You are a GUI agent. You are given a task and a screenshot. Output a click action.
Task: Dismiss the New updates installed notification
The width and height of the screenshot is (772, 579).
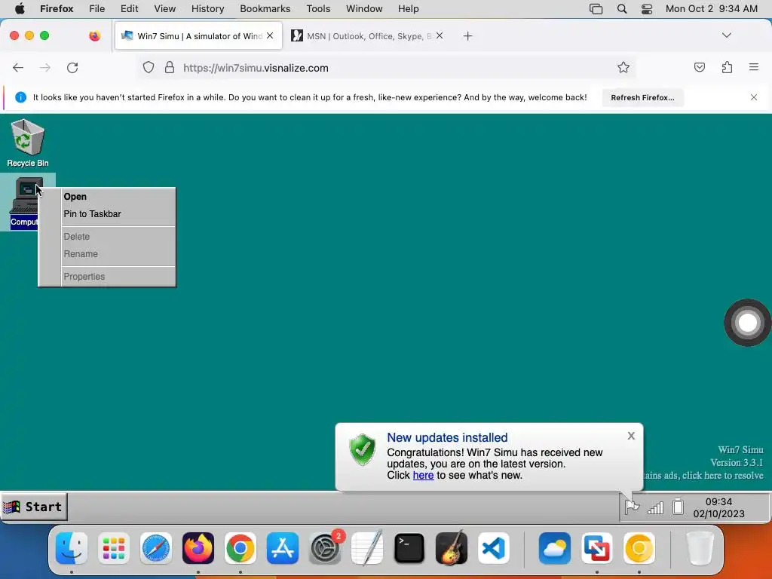631,436
